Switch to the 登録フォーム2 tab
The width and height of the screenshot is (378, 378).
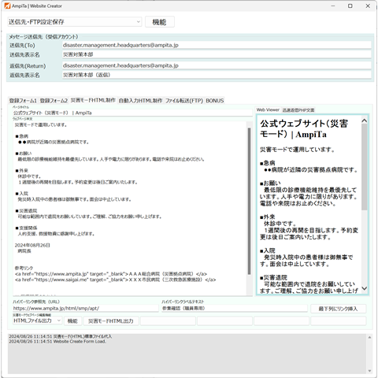point(54,101)
